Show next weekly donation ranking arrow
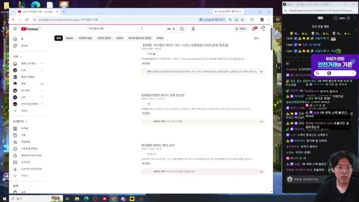The height and width of the screenshot is (202, 359). tap(356, 30)
